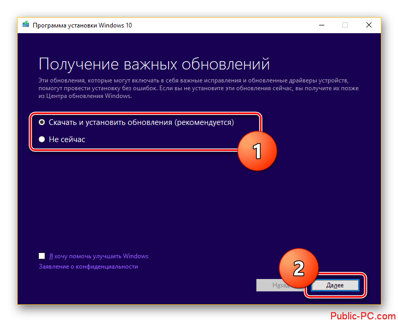
Task: Click title text 'Программа установки Windows 10'
Action: [x=82, y=25]
